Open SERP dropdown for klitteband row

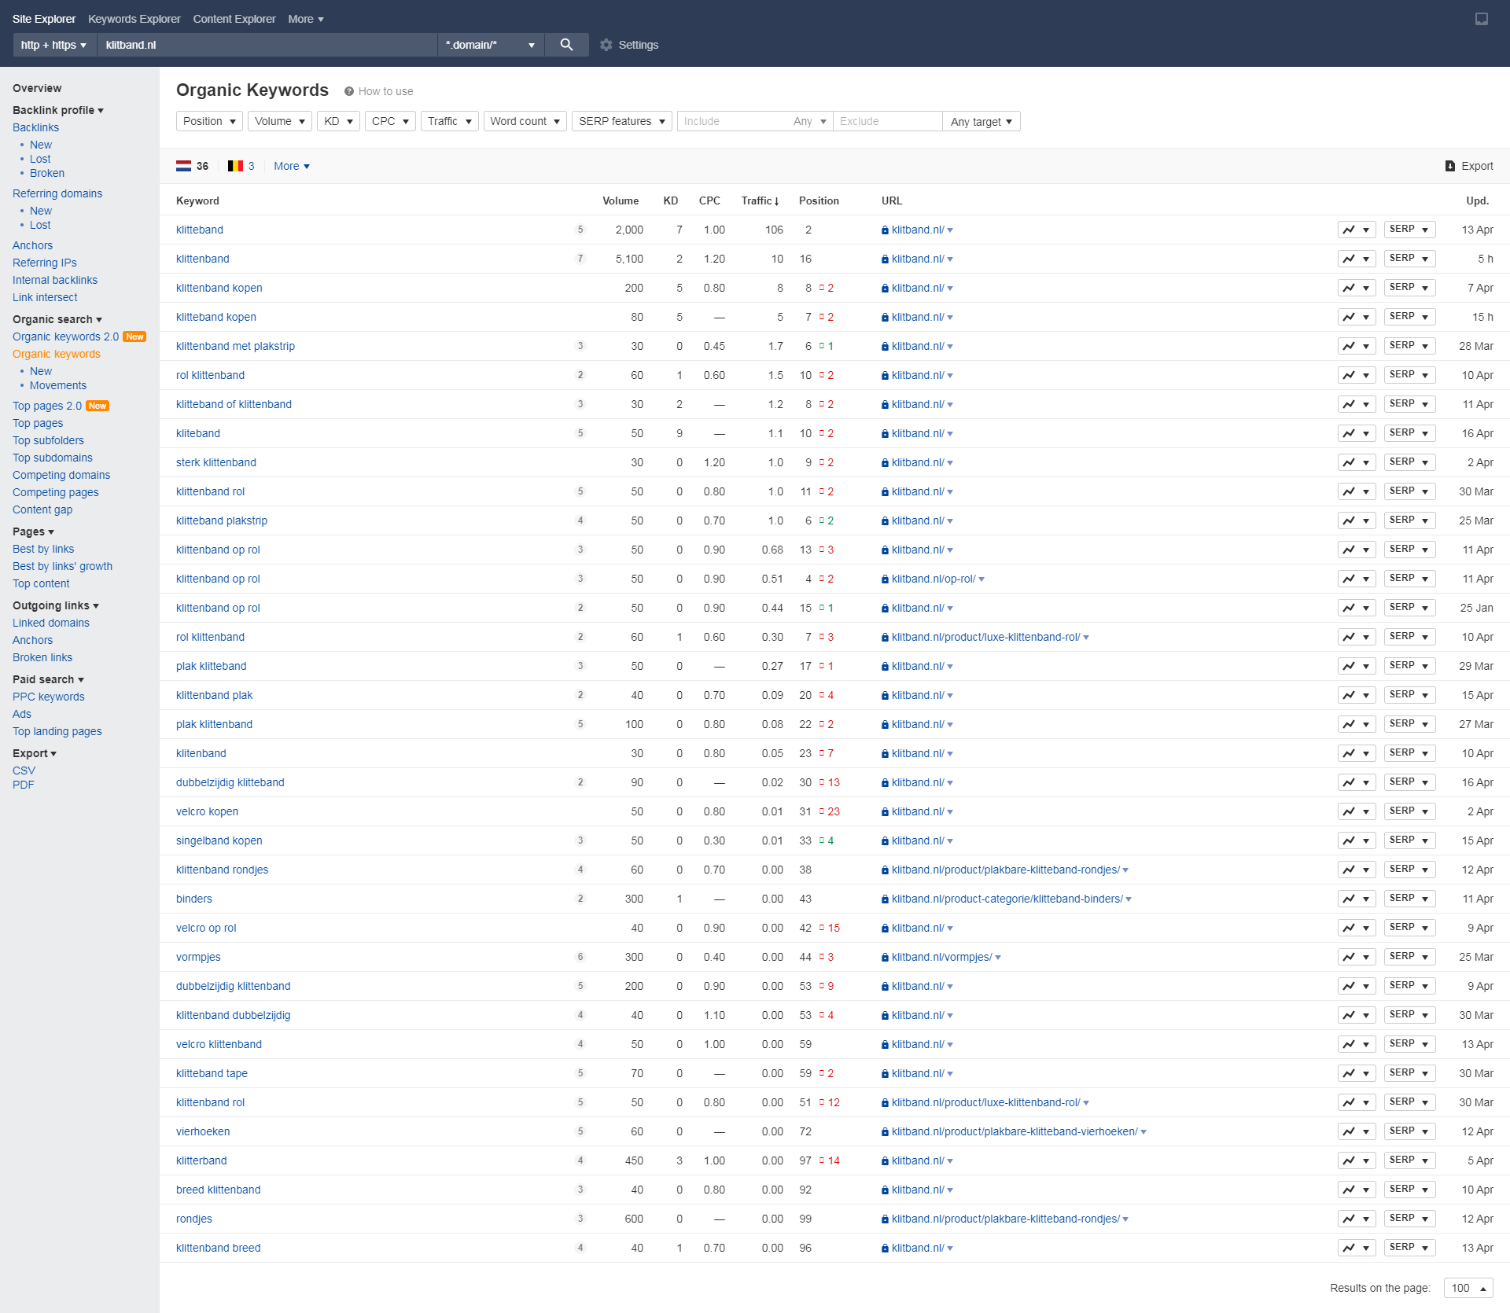[1409, 230]
